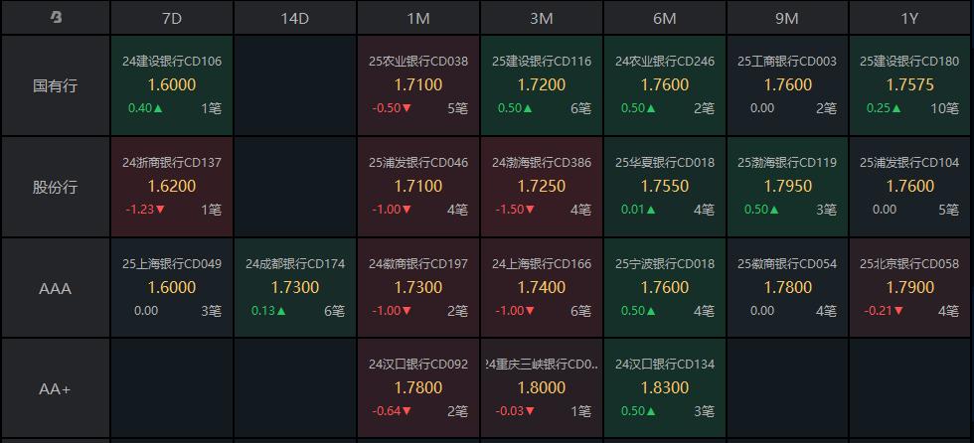The width and height of the screenshot is (974, 443).
Task: Select the 股份行 row label
Action: coord(56,187)
